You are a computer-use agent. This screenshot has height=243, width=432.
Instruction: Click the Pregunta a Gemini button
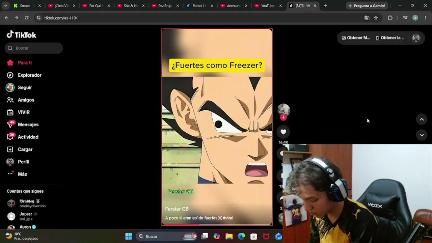(366, 6)
